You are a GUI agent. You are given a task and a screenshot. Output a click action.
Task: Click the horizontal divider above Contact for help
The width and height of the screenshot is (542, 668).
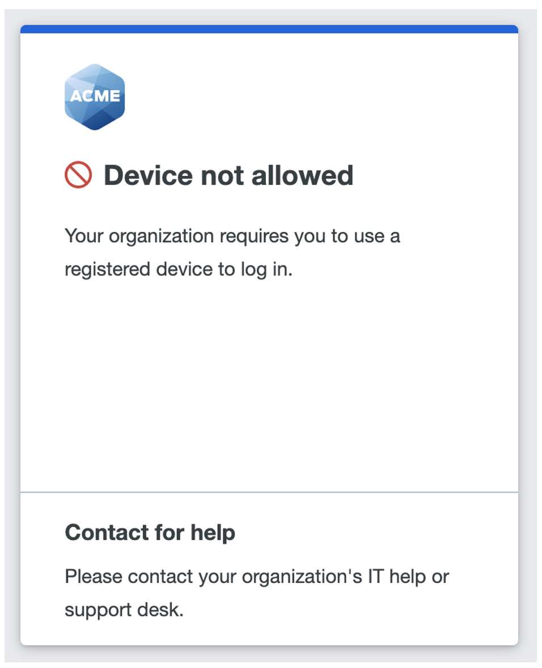click(269, 492)
